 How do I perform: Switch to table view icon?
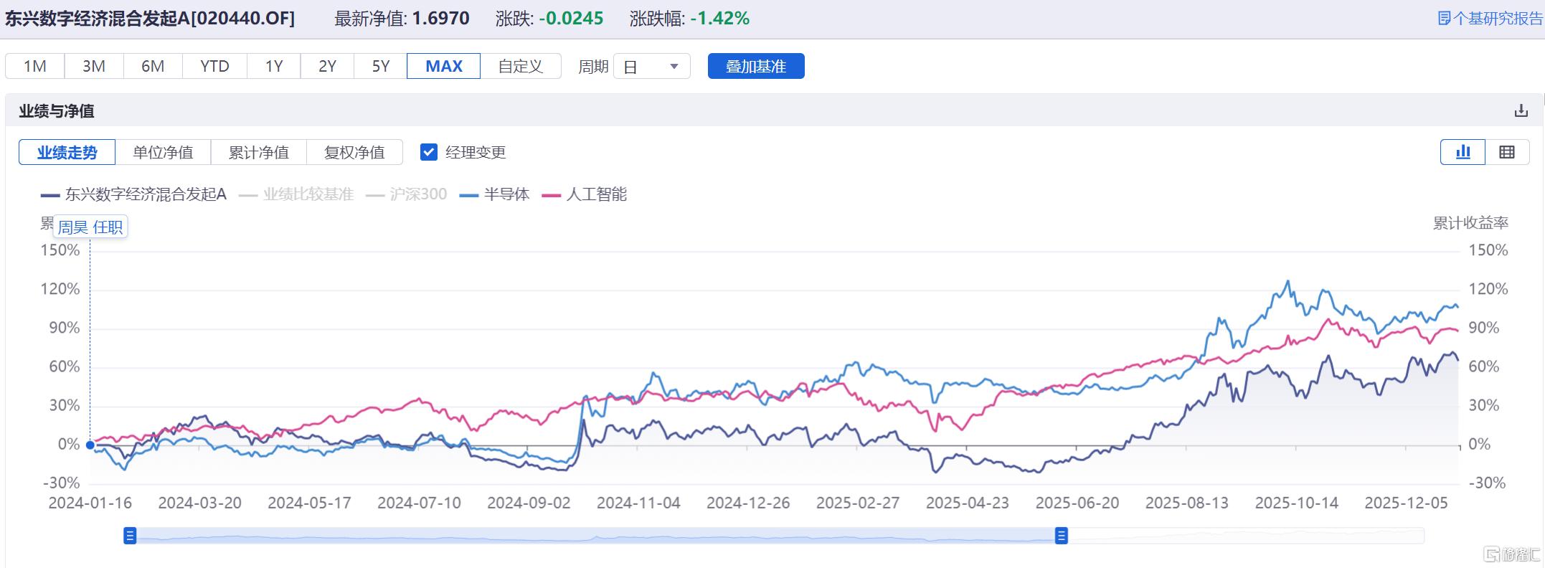1507,152
